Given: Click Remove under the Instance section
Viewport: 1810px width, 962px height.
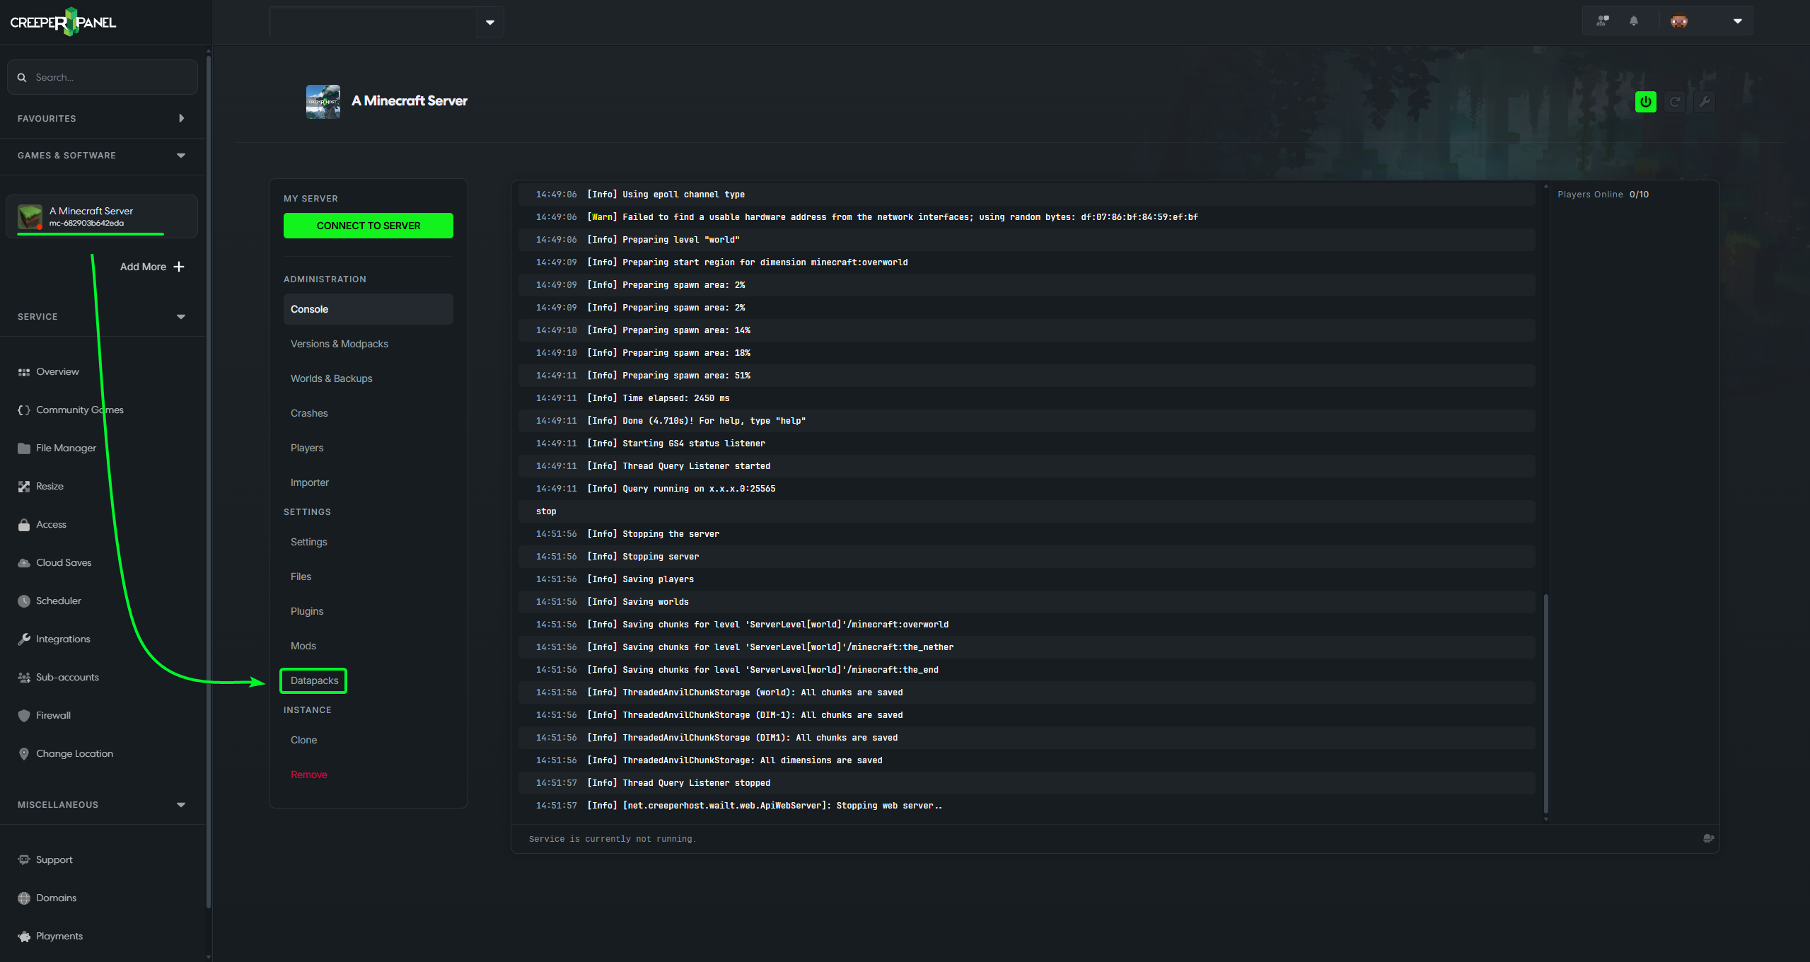Looking at the screenshot, I should coord(308,774).
